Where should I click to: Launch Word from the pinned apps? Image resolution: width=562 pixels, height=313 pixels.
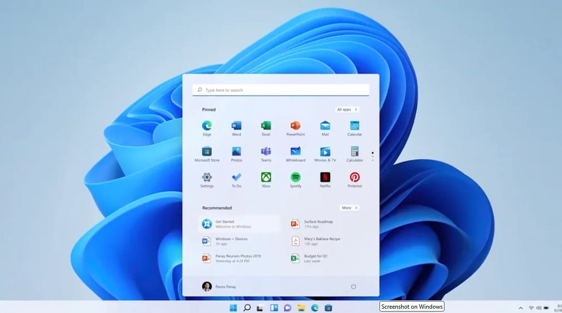pyautogui.click(x=236, y=126)
